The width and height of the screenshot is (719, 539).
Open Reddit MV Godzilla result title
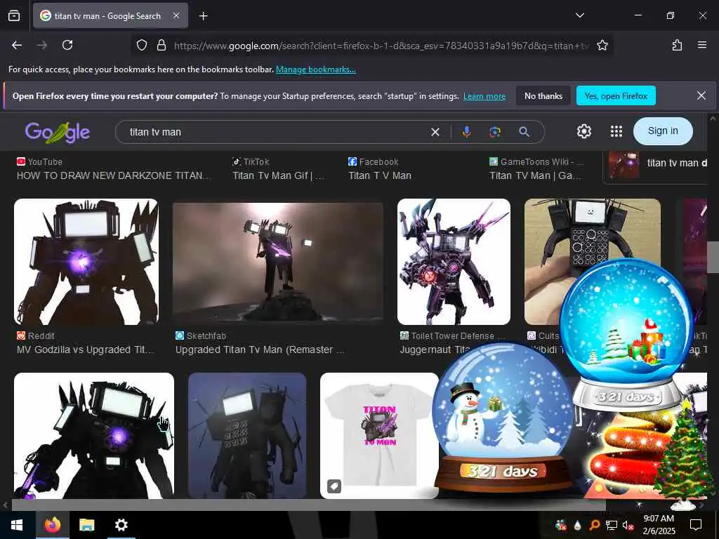click(x=85, y=350)
